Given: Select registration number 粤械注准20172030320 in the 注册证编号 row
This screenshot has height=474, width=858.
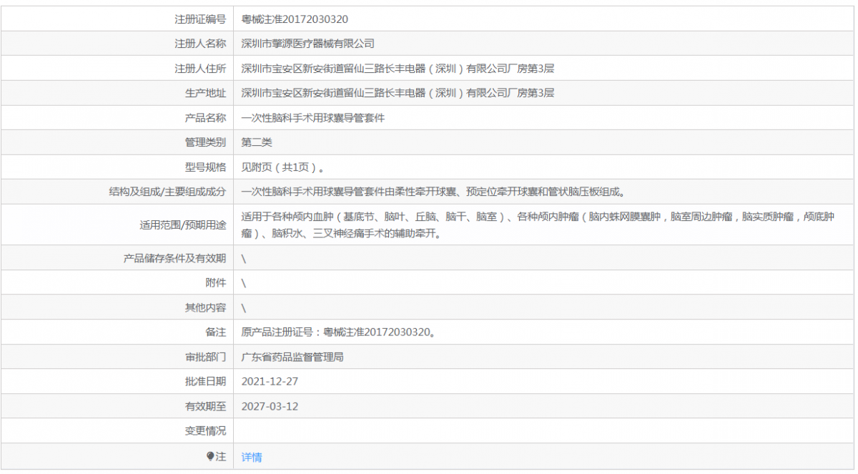Looking at the screenshot, I should pos(295,19).
